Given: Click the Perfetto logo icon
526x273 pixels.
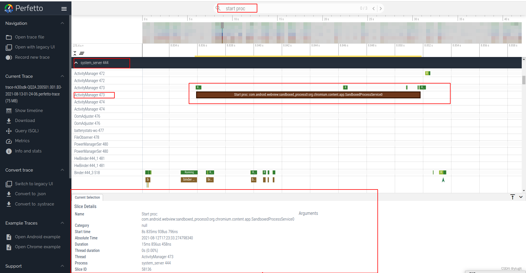Looking at the screenshot, I should (x=9, y=9).
